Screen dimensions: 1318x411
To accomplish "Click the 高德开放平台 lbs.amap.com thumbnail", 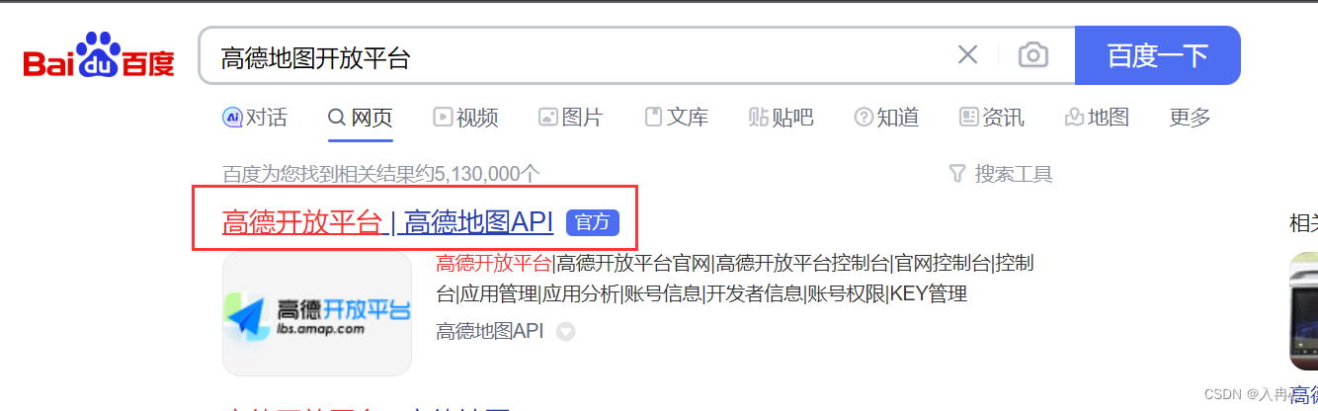I will point(317,313).
